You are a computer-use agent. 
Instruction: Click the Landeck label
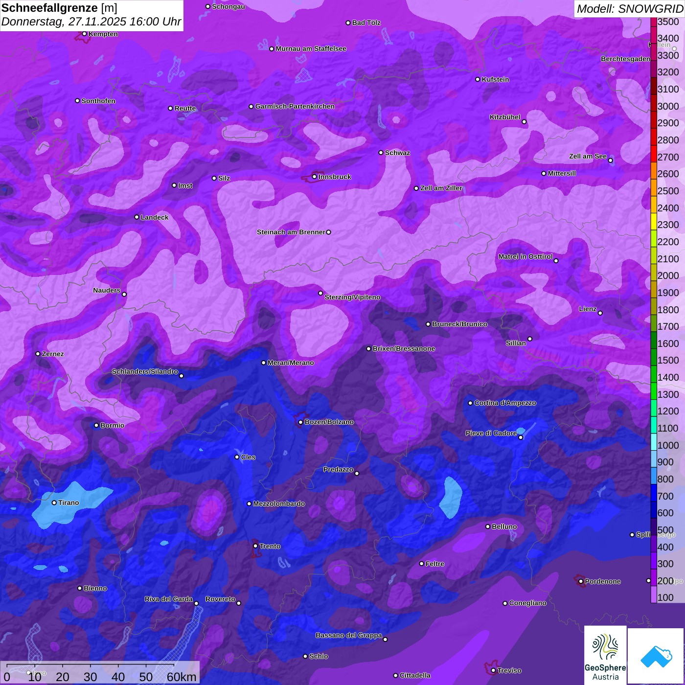(155, 217)
